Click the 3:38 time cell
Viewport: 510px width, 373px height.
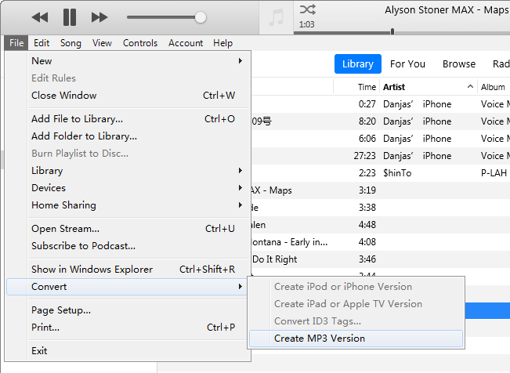[x=367, y=208]
